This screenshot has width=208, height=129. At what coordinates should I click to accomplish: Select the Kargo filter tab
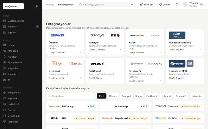pyautogui.click(x=139, y=96)
